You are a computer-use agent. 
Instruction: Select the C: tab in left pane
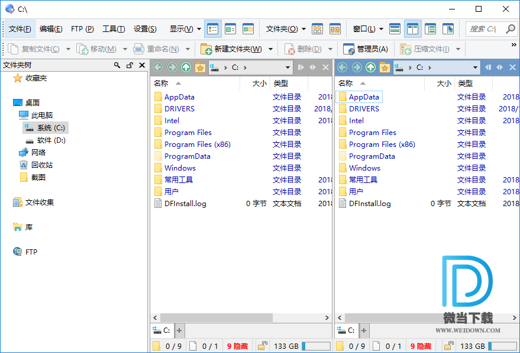tap(162, 330)
